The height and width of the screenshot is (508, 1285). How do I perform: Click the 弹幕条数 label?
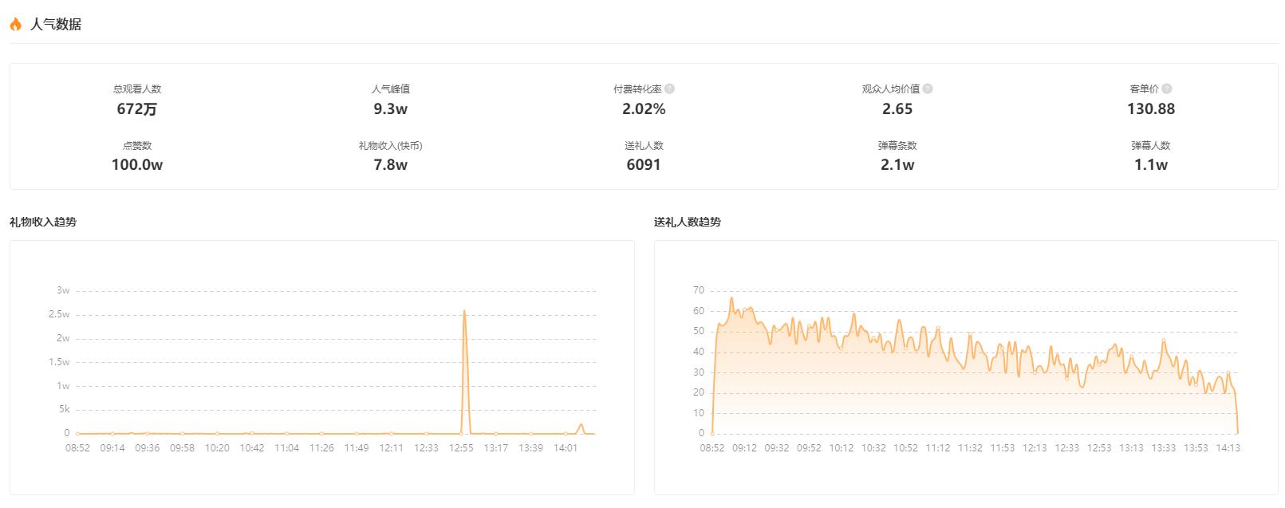pyautogui.click(x=897, y=146)
